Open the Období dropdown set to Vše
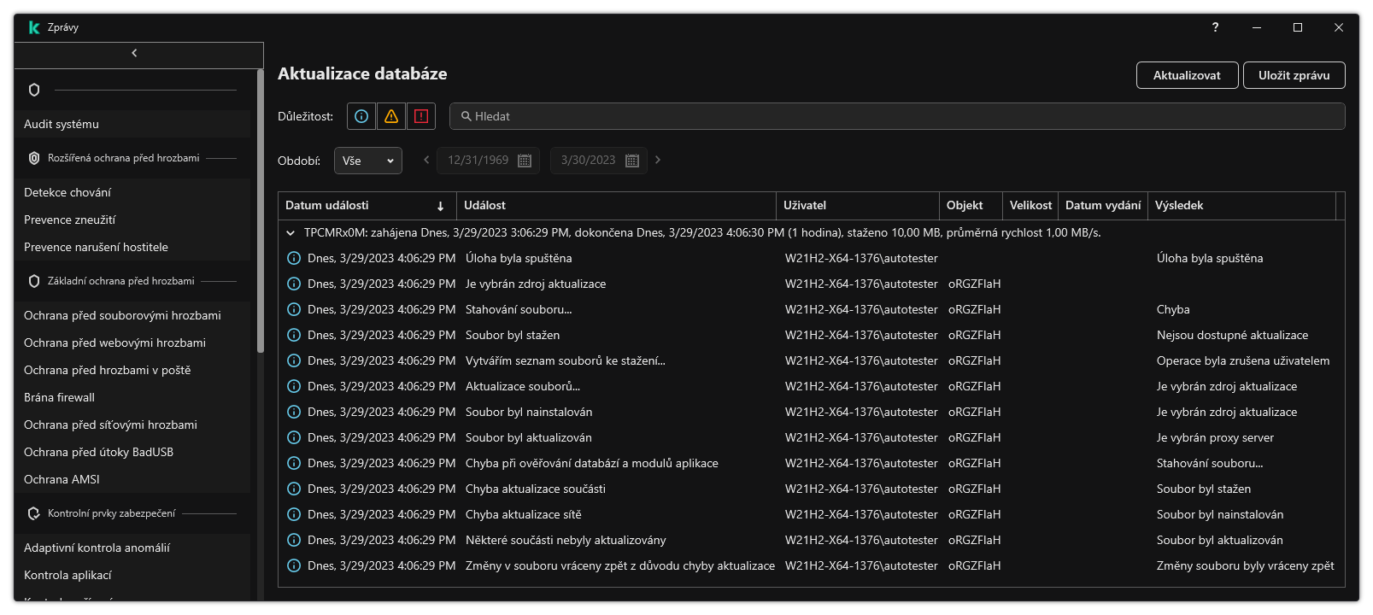1373x615 pixels. click(367, 161)
